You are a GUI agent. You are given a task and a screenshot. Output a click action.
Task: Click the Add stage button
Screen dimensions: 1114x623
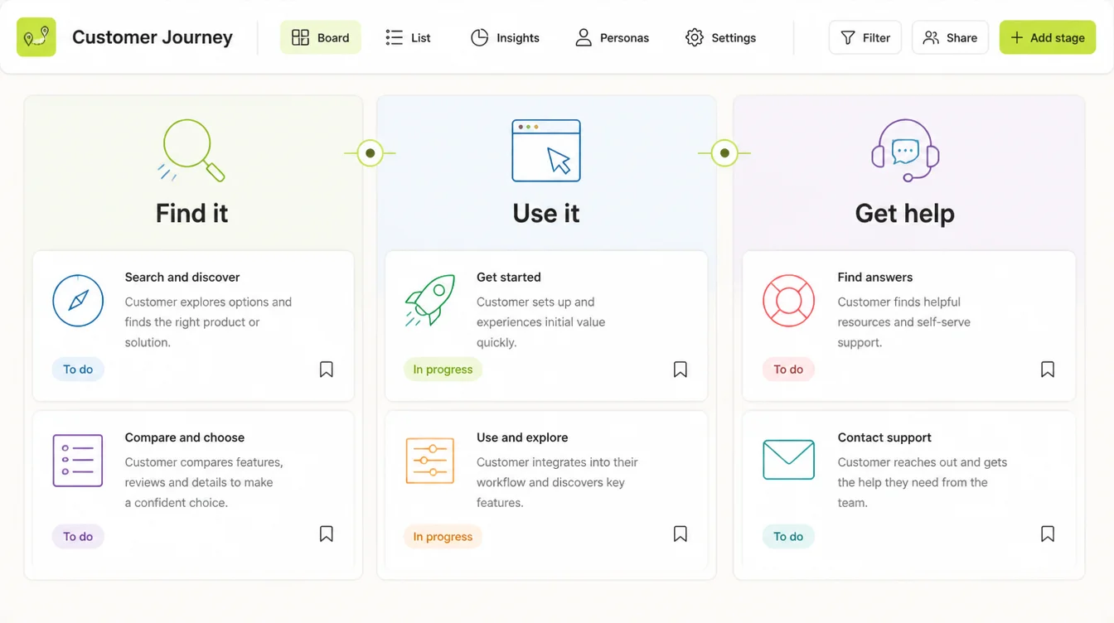point(1048,37)
